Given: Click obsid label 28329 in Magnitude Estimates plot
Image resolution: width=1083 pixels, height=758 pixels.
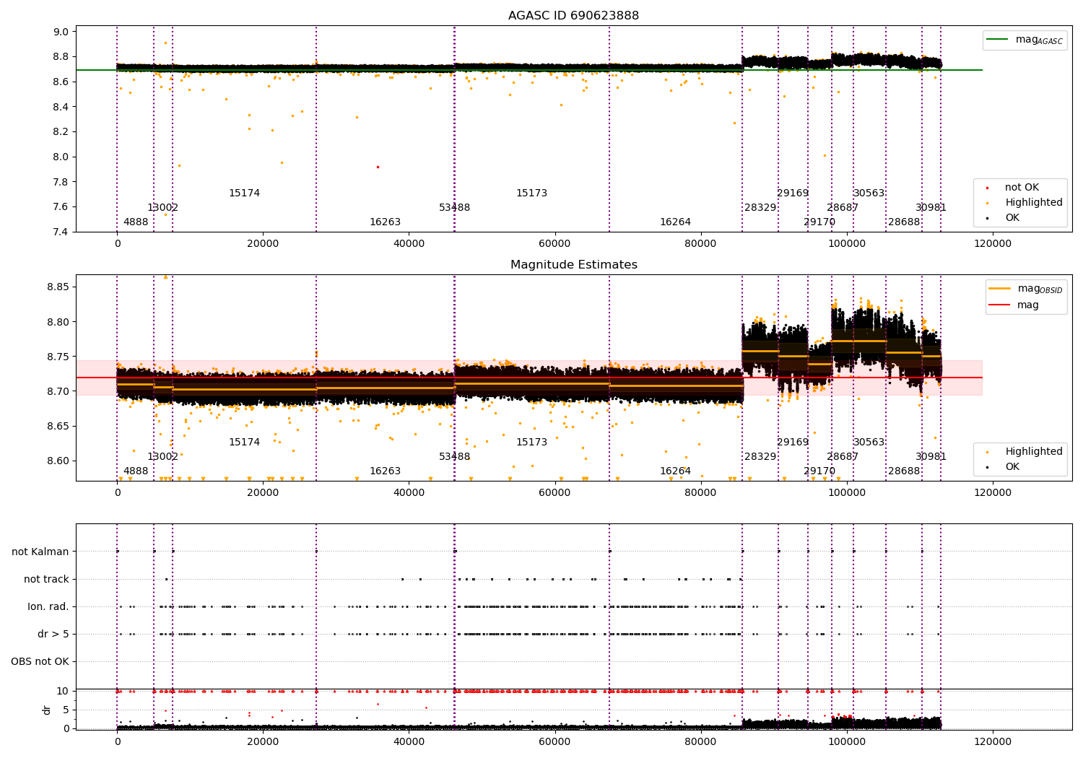Looking at the screenshot, I should [x=760, y=457].
